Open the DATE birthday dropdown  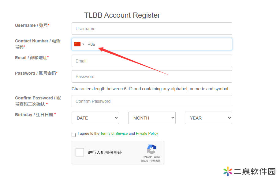tap(95, 118)
